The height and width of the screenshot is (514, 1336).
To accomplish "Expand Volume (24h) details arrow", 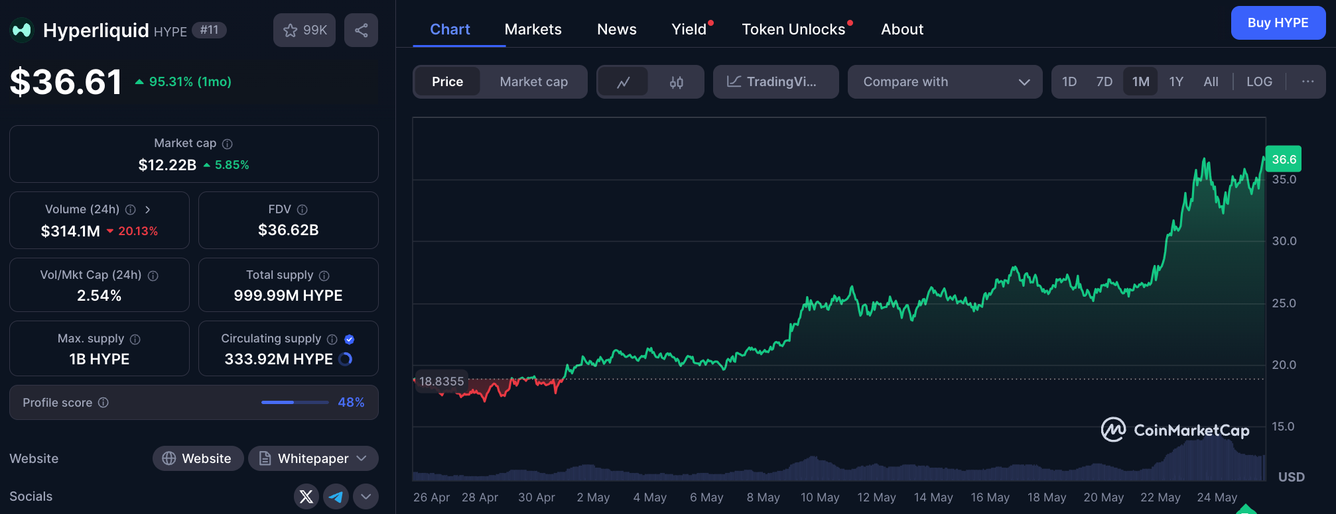I will (x=148, y=209).
